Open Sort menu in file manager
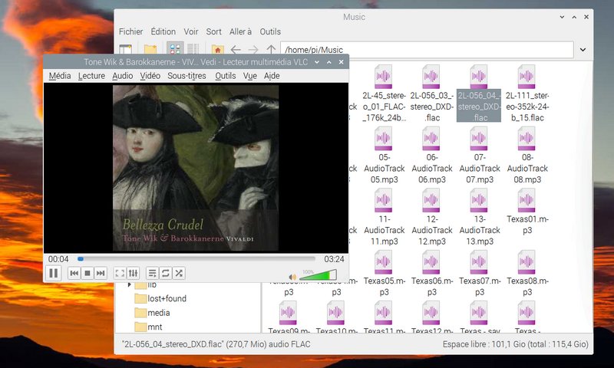Image resolution: width=614 pixels, height=368 pixels. click(214, 31)
